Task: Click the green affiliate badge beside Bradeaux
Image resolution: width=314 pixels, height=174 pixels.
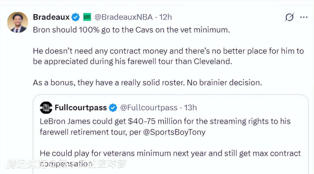Action: [87, 17]
